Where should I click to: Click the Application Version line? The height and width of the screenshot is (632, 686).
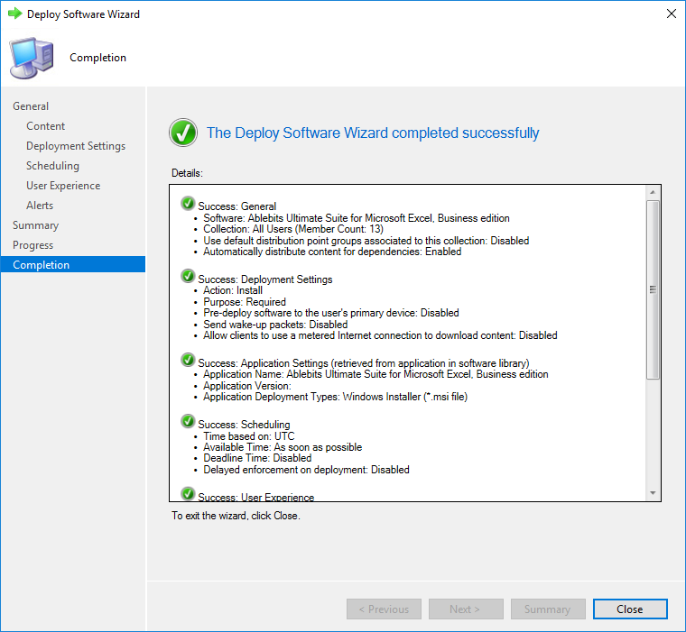tap(246, 386)
